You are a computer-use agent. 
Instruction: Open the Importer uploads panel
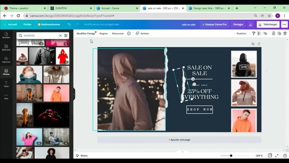click(x=6, y=60)
